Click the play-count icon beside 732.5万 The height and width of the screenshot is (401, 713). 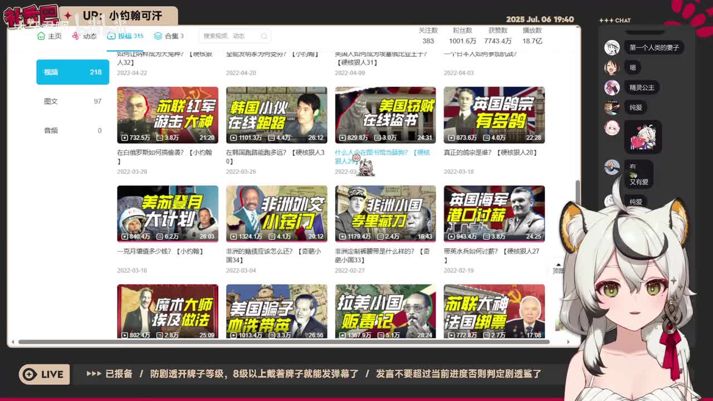pyautogui.click(x=125, y=138)
